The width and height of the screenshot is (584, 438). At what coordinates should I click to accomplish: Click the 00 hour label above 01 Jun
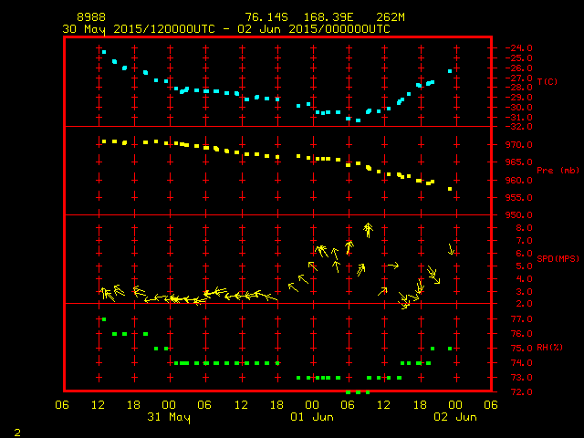click(312, 405)
